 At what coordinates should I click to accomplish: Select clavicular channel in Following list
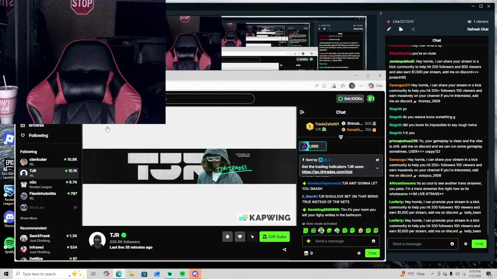(x=49, y=161)
